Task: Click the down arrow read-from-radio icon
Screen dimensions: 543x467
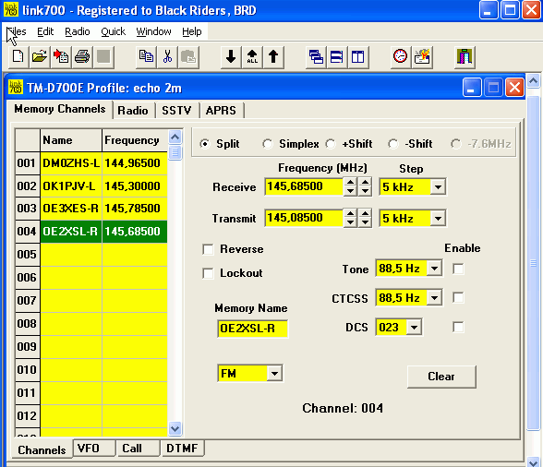Action: pos(231,57)
